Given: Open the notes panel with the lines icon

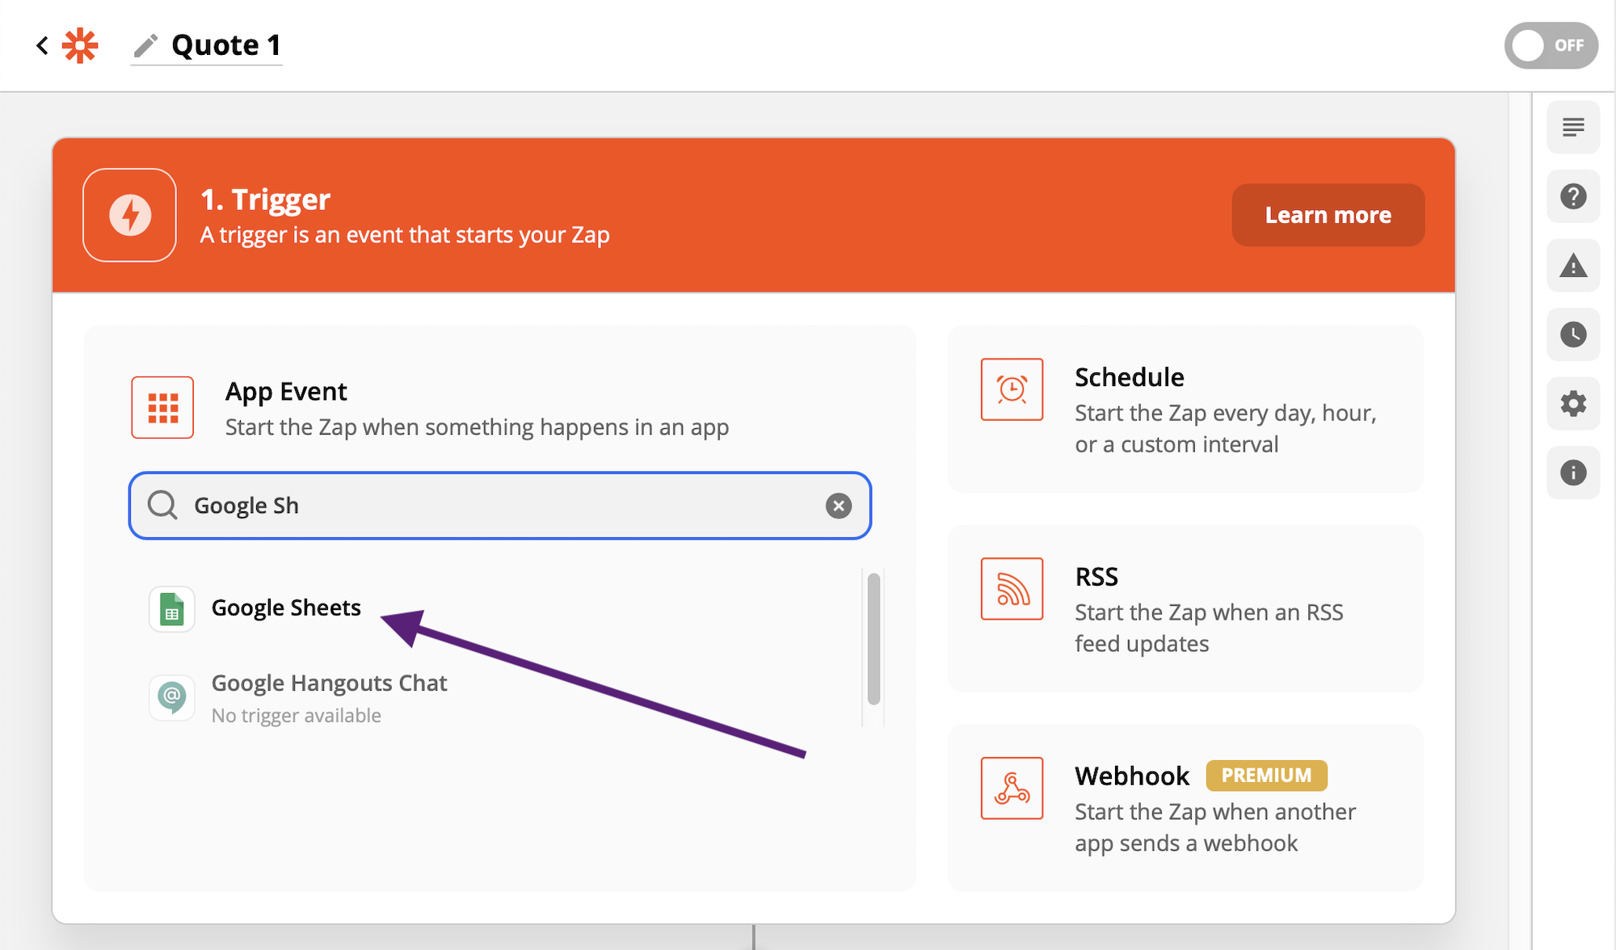Looking at the screenshot, I should click(x=1572, y=127).
